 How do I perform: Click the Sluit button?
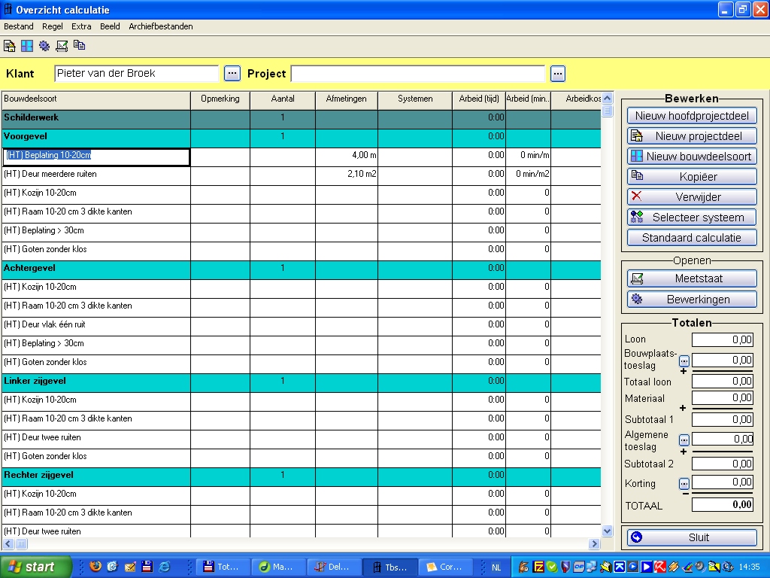pos(692,537)
